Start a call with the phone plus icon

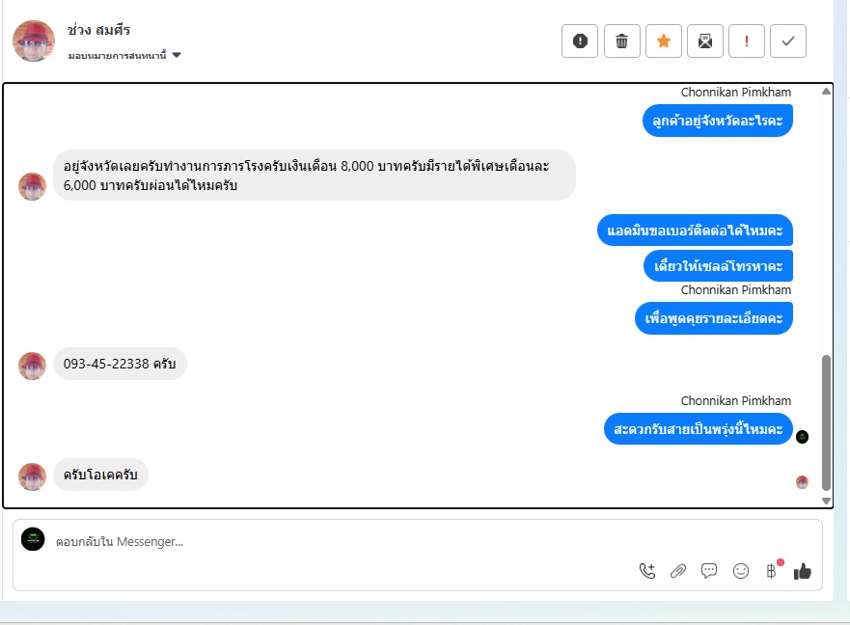646,571
